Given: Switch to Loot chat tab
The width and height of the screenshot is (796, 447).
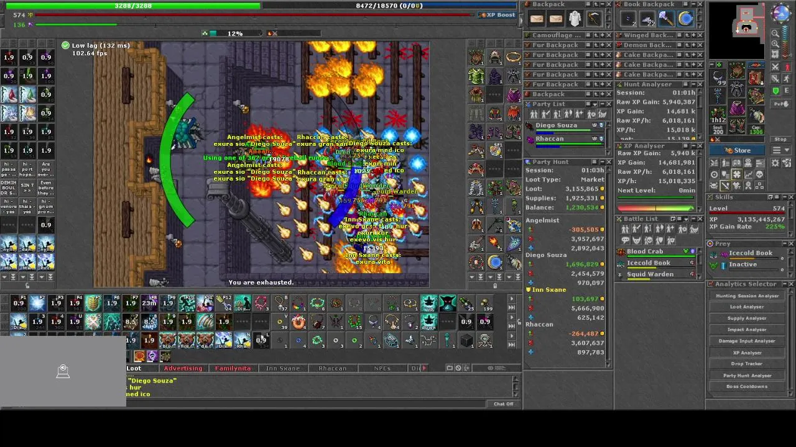Looking at the screenshot, I should click(134, 368).
